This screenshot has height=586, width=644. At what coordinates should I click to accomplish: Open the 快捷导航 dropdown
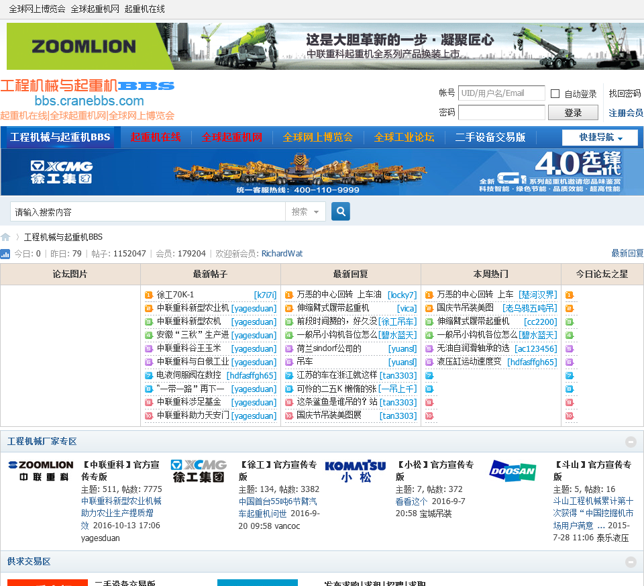pos(600,137)
